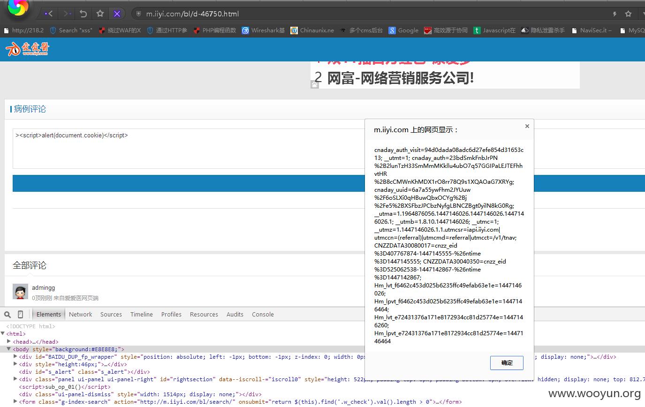Open the PHP编程函数 bookmark
The height and width of the screenshot is (407, 645).
coord(215,30)
